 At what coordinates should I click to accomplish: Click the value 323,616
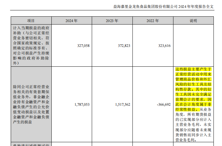[x=164, y=46]
